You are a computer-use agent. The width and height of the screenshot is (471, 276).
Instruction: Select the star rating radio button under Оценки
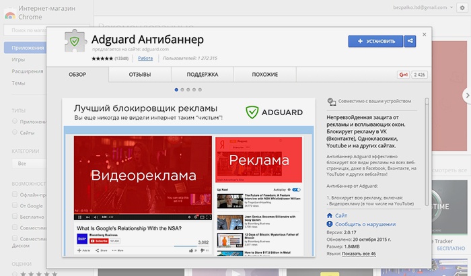[14, 274]
